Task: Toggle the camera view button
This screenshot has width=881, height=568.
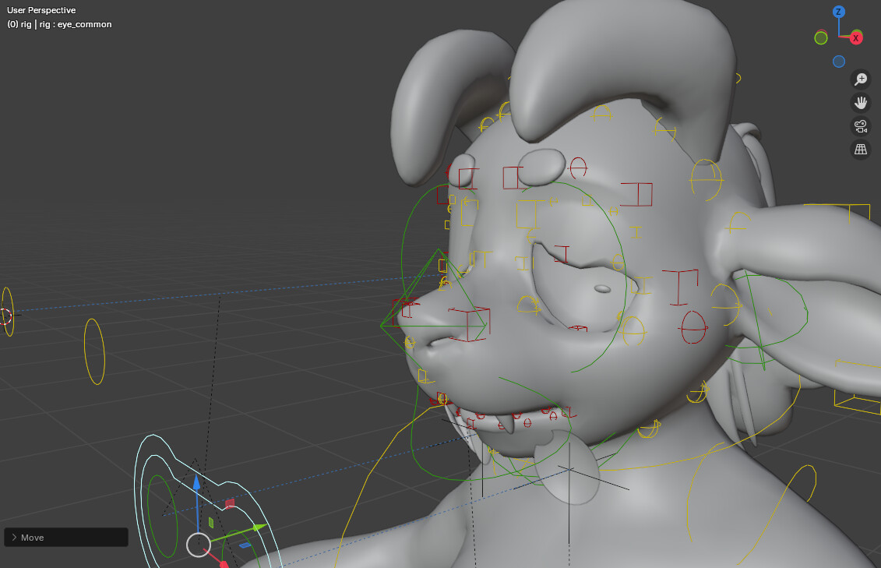Action: tap(861, 126)
